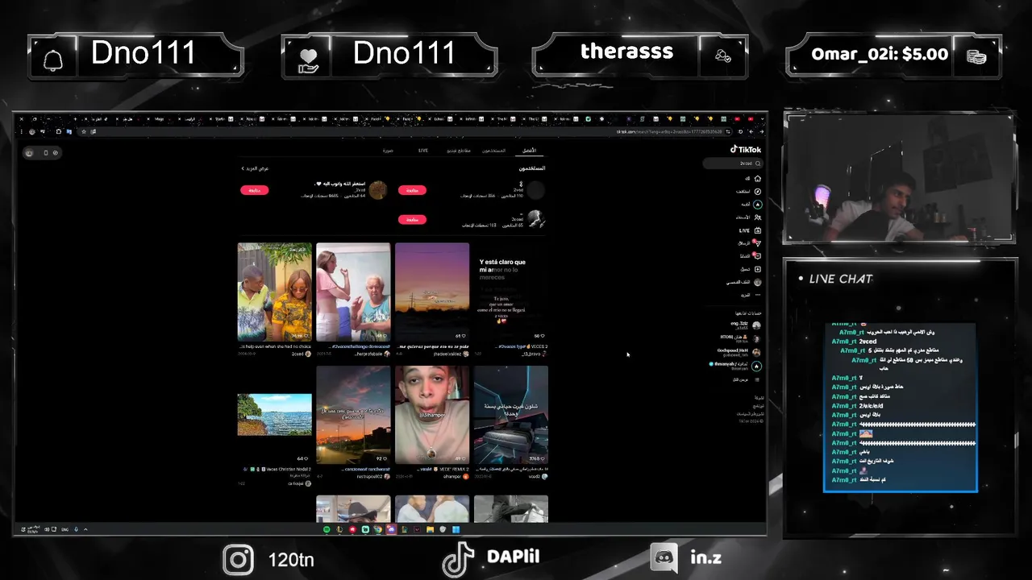The width and height of the screenshot is (1032, 580).
Task: Switch to the LIVE results tab
Action: click(423, 151)
